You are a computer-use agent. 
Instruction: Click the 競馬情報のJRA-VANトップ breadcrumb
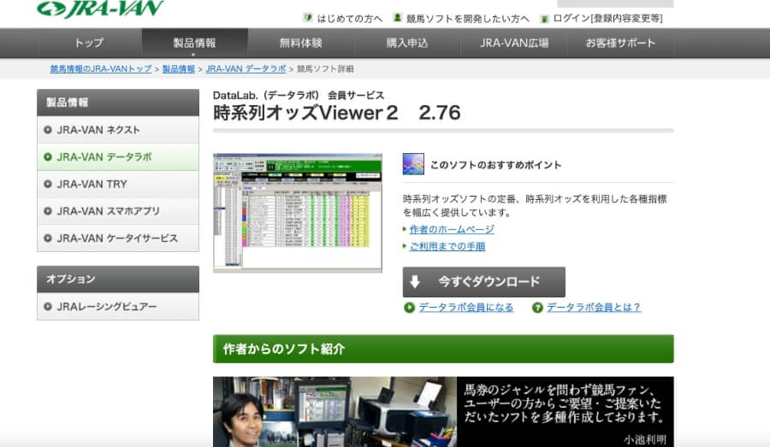[x=101, y=69]
